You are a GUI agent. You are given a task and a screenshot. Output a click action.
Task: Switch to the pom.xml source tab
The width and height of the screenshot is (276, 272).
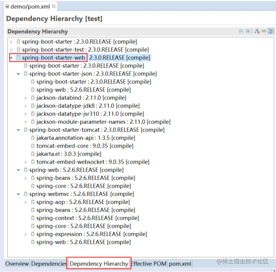coord(180,264)
